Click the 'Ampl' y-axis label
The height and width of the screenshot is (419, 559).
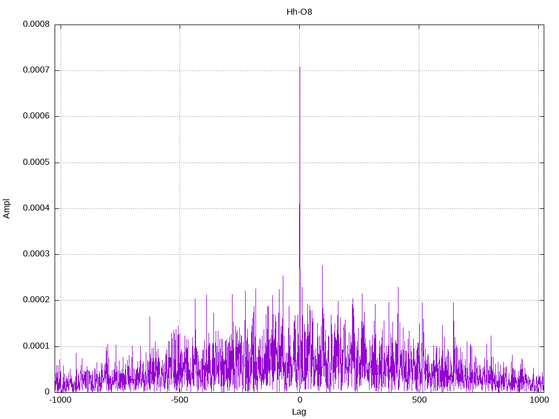click(7, 209)
